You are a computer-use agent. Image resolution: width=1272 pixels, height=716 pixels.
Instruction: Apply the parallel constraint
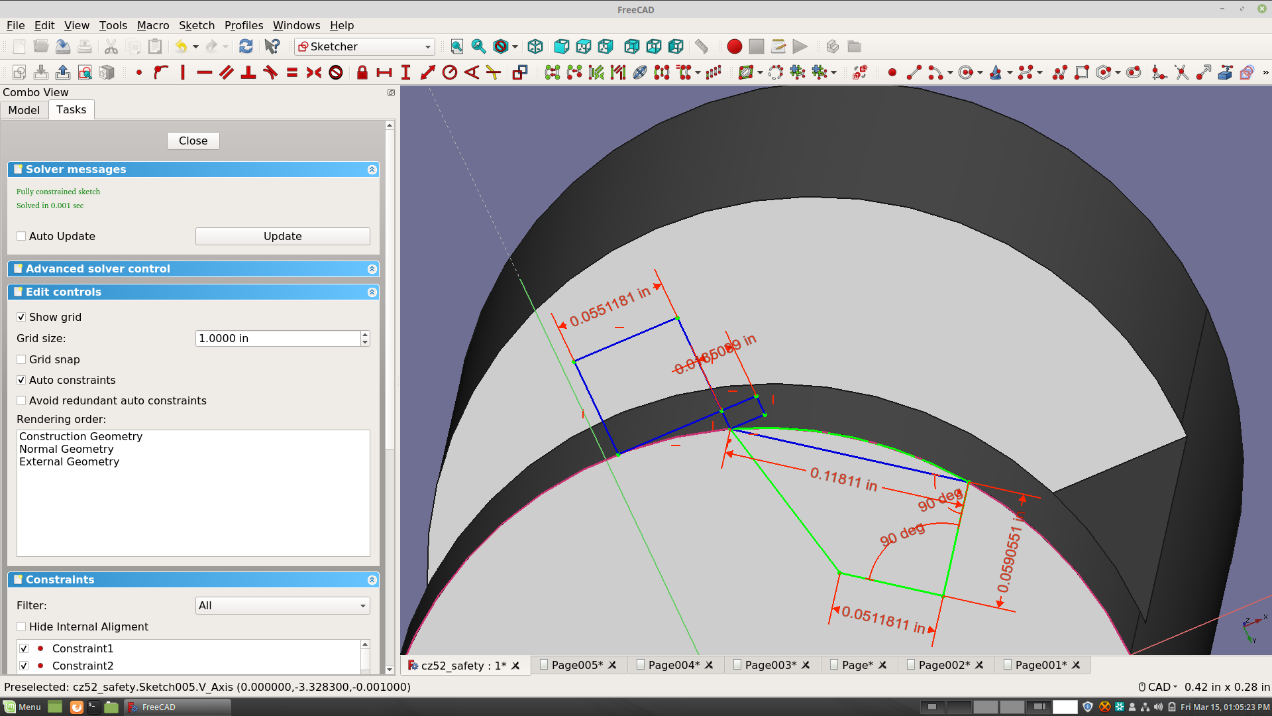coord(227,72)
